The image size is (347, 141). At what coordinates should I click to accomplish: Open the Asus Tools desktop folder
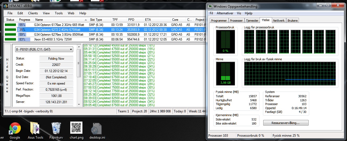coord(35,131)
